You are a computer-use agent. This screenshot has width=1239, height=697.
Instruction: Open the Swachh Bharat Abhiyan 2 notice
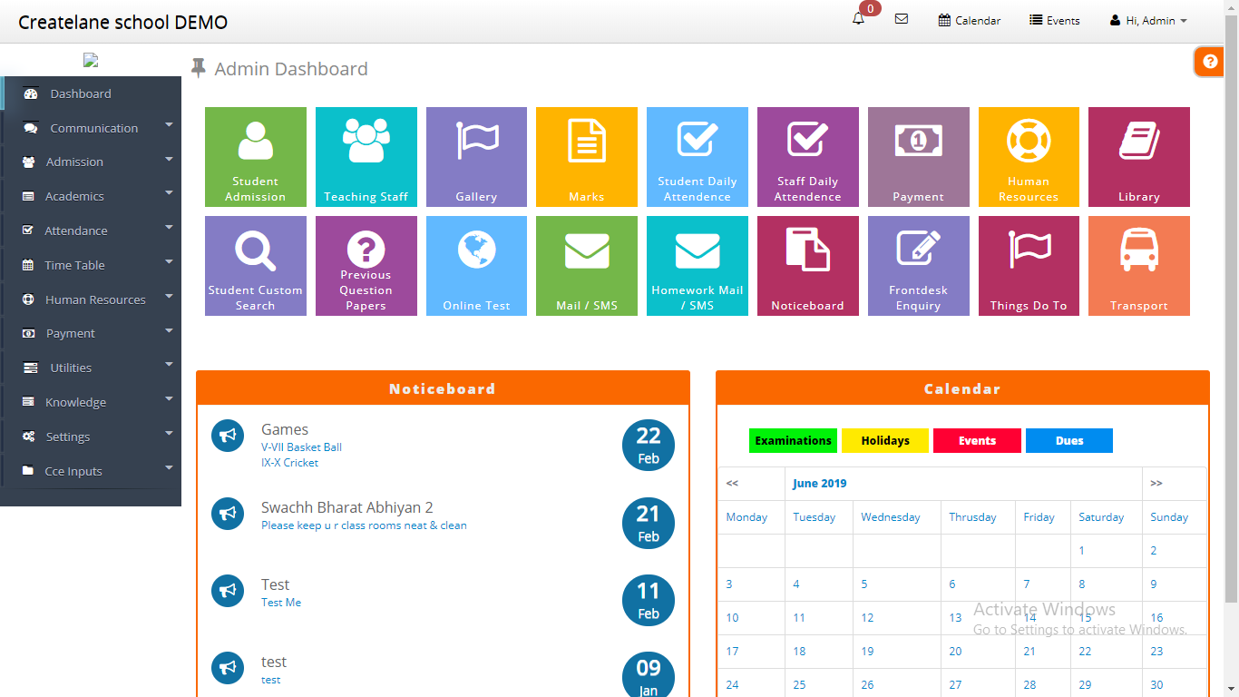tap(346, 507)
